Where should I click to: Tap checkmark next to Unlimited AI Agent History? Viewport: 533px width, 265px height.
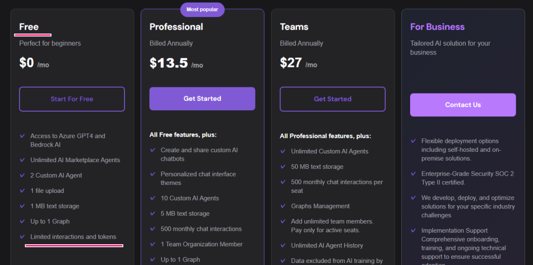click(283, 245)
